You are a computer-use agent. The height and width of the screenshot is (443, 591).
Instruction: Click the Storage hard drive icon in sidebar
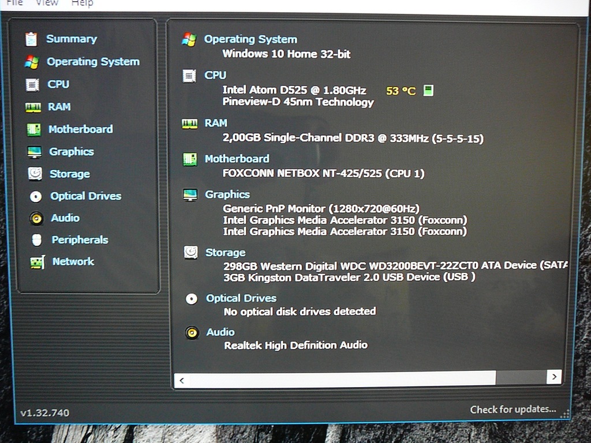tap(35, 174)
